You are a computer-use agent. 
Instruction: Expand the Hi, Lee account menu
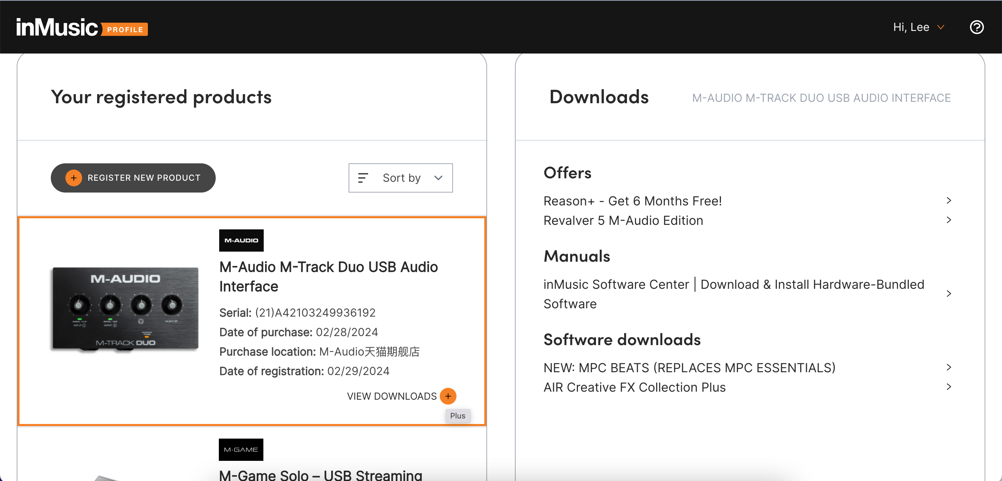pos(918,27)
